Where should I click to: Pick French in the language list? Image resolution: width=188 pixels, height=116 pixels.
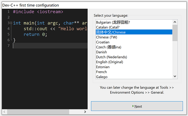134,72
